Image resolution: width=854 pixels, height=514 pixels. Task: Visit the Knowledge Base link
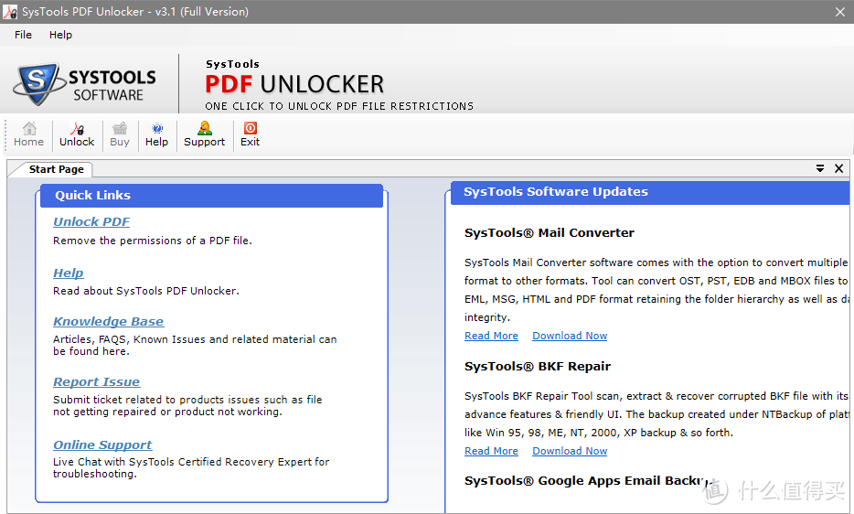click(x=109, y=322)
